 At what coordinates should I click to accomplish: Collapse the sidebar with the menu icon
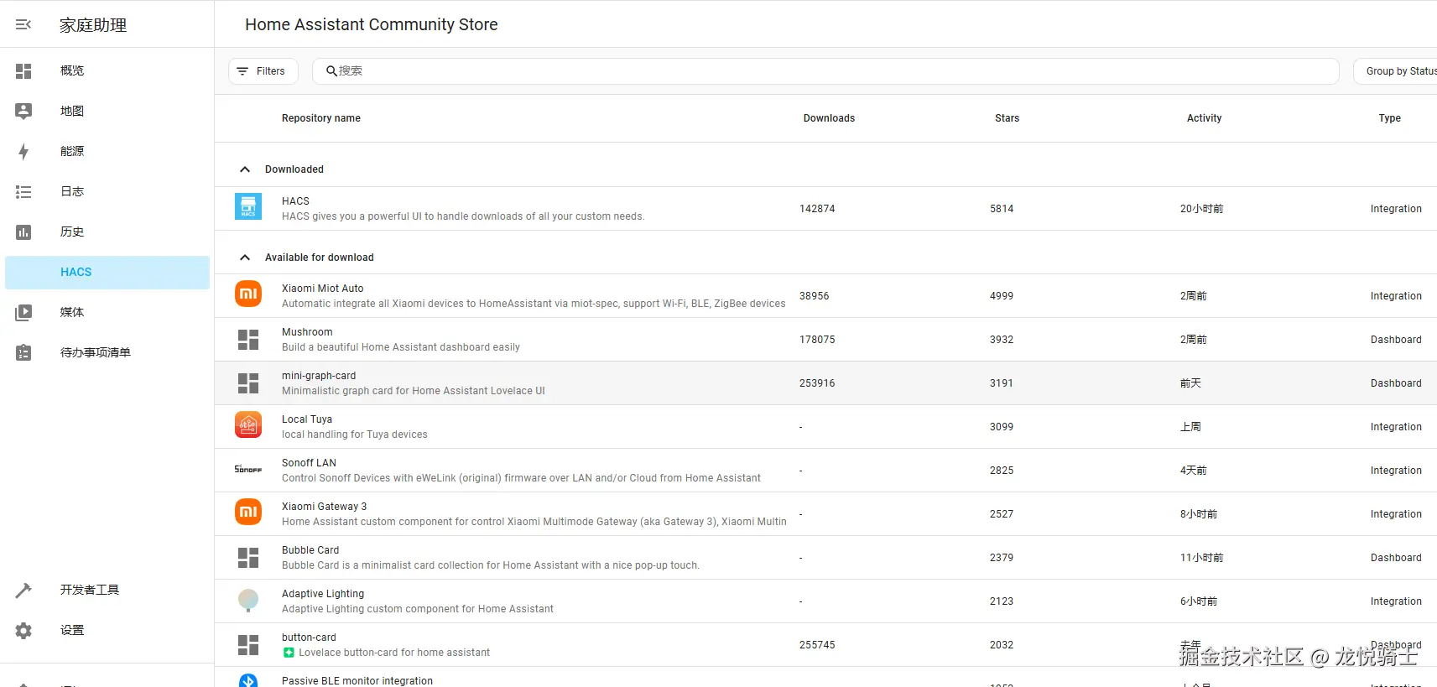pos(23,24)
